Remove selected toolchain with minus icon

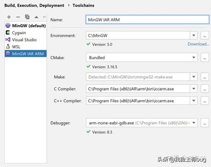(x=18, y=17)
